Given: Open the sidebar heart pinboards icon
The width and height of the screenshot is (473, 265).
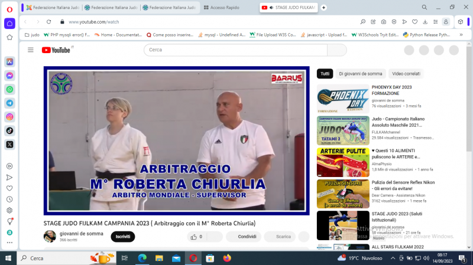Looking at the screenshot, I should click(9, 188).
